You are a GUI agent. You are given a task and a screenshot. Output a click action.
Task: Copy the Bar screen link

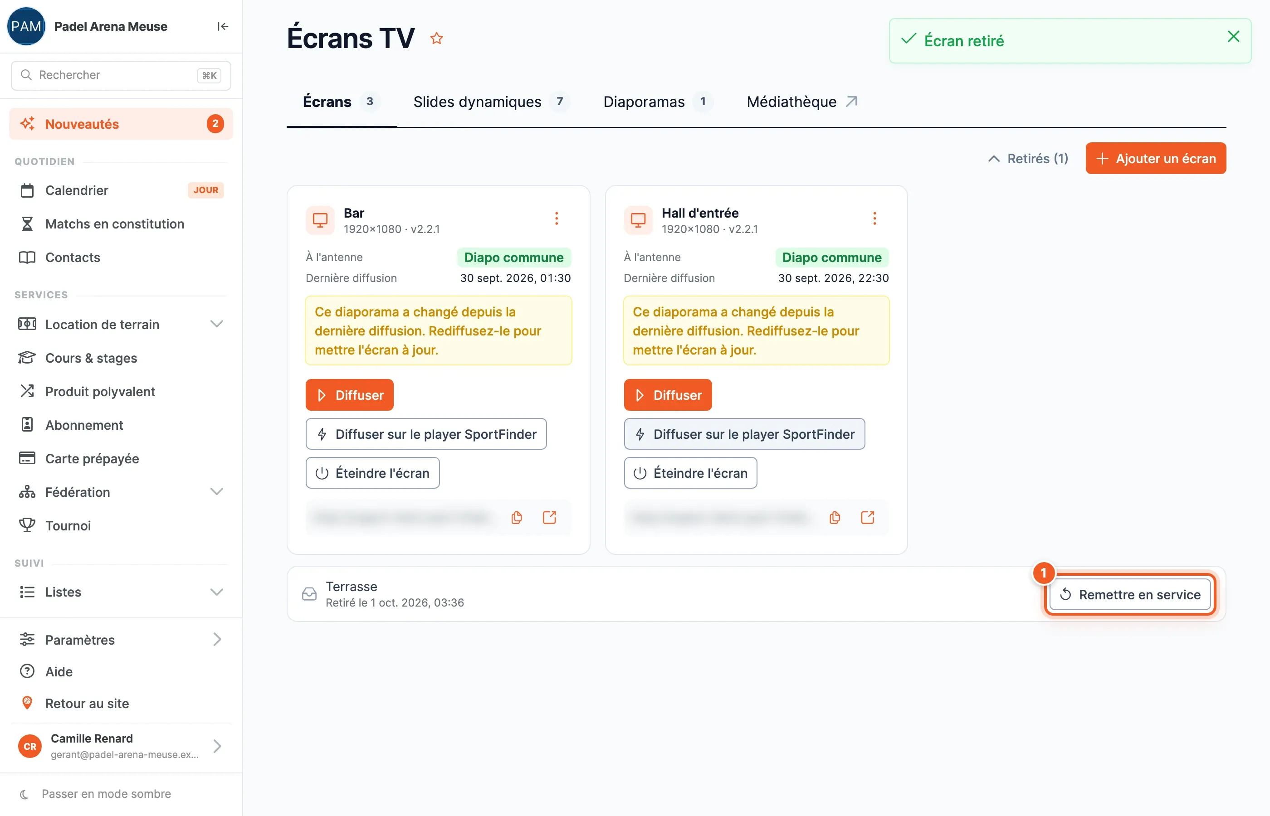pos(517,517)
